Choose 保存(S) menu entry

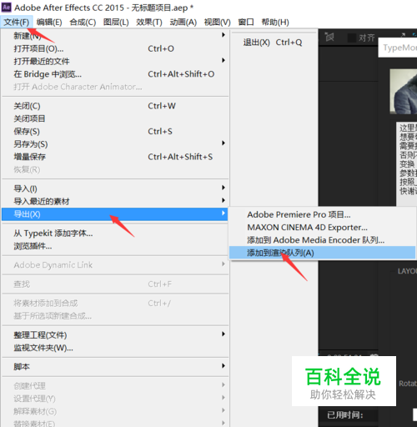pyautogui.click(x=115, y=131)
